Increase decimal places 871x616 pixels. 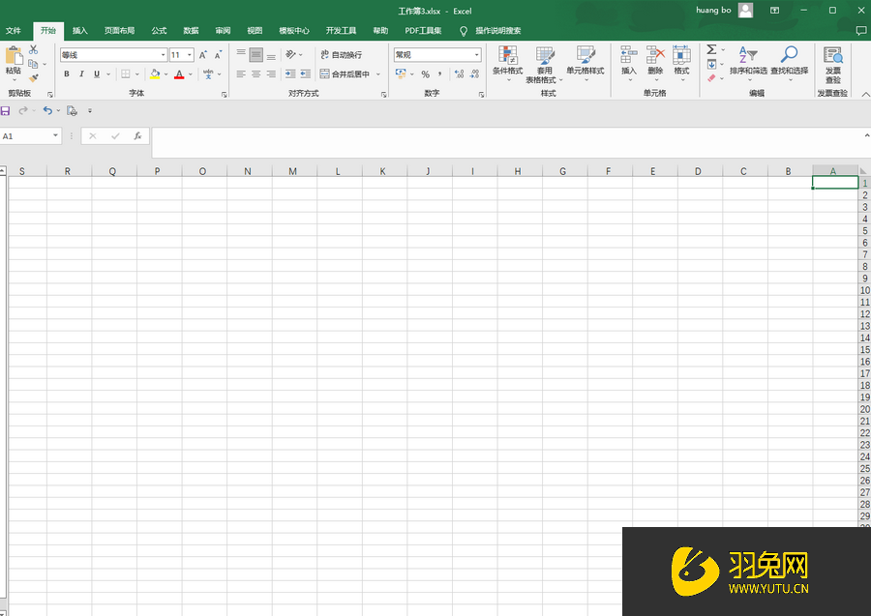click(459, 73)
